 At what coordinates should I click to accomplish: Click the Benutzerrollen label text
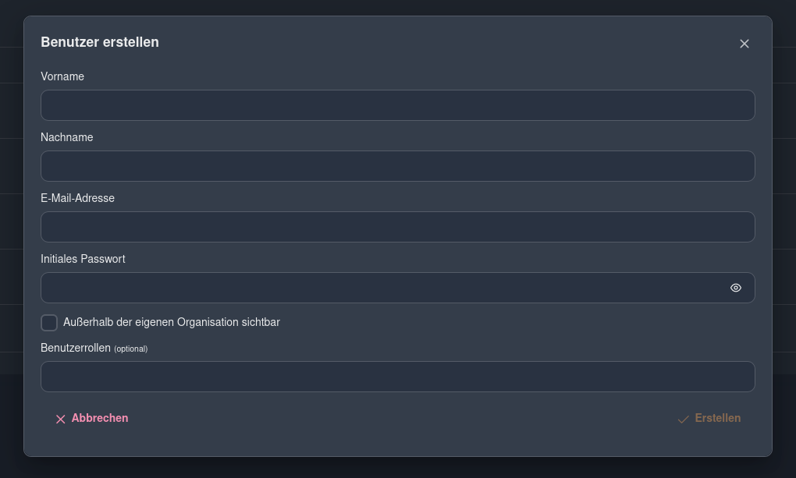[76, 348]
